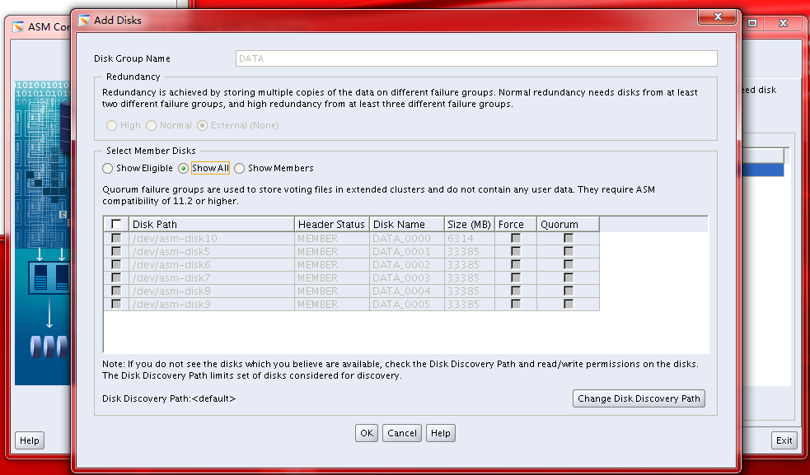This screenshot has width=810, height=475.
Task: Click the Header Status column header
Action: [x=332, y=224]
